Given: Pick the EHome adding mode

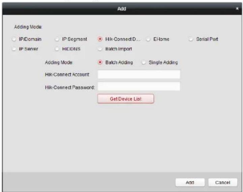Looking at the screenshot, I should click(148, 39).
